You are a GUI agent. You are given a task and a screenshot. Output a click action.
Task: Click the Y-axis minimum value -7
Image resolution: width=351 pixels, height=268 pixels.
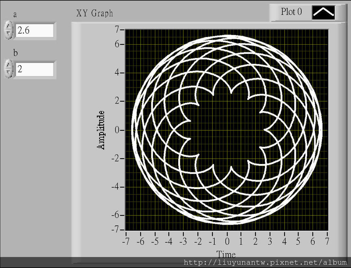[x=116, y=230]
